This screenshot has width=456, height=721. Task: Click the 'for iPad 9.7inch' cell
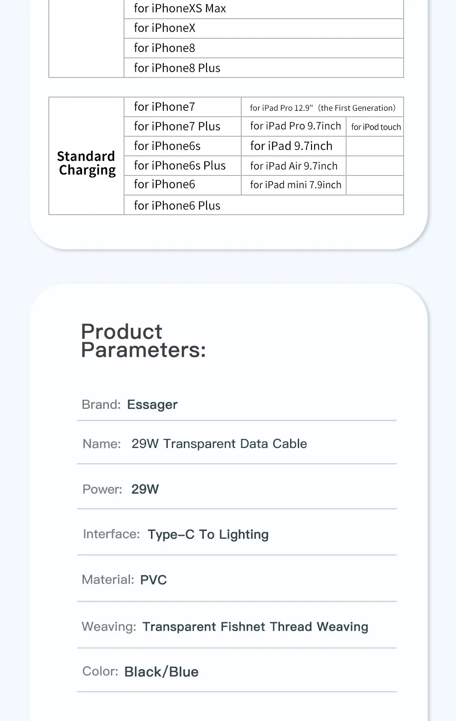pyautogui.click(x=291, y=146)
